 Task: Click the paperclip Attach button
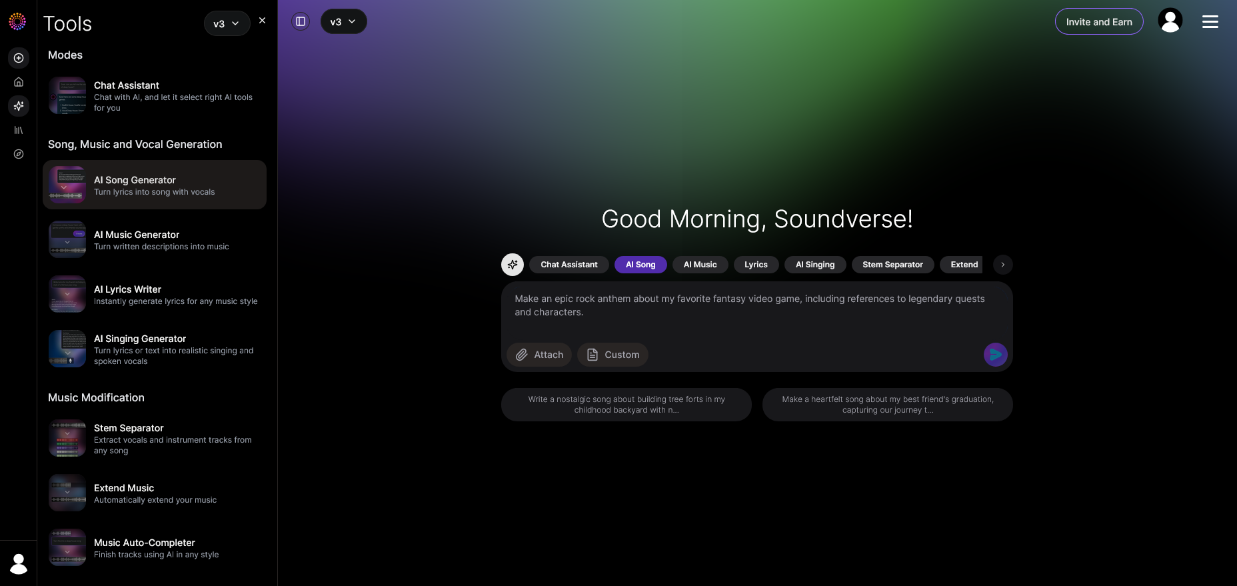[539, 355]
